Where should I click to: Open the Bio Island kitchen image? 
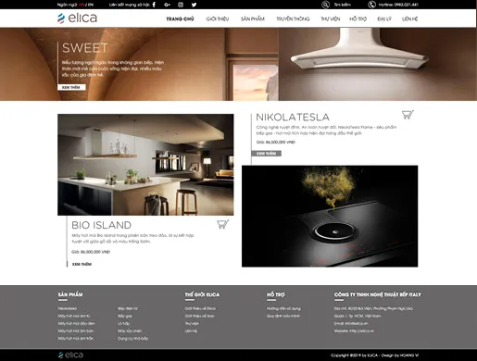pos(145,165)
